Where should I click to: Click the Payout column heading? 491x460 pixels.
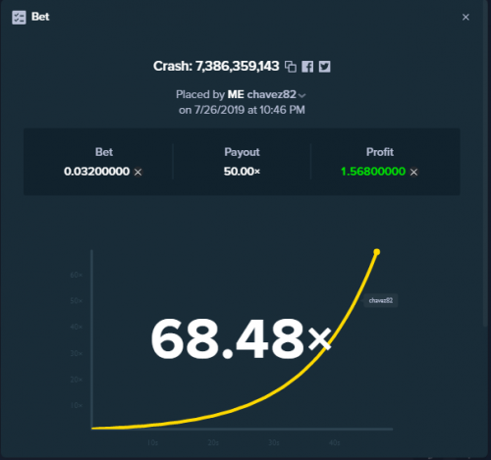coord(242,152)
